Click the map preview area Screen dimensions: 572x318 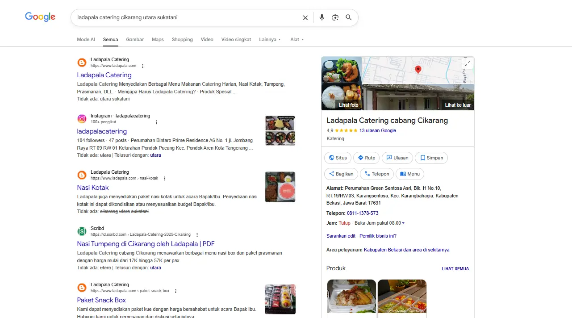(418, 70)
